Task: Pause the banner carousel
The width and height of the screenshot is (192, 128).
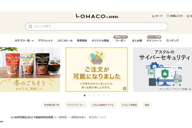Action: click(125, 88)
